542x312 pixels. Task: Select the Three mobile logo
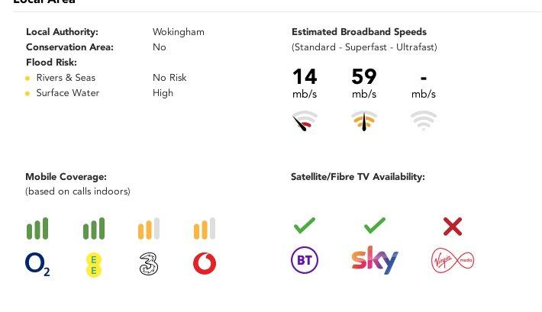pos(149,264)
